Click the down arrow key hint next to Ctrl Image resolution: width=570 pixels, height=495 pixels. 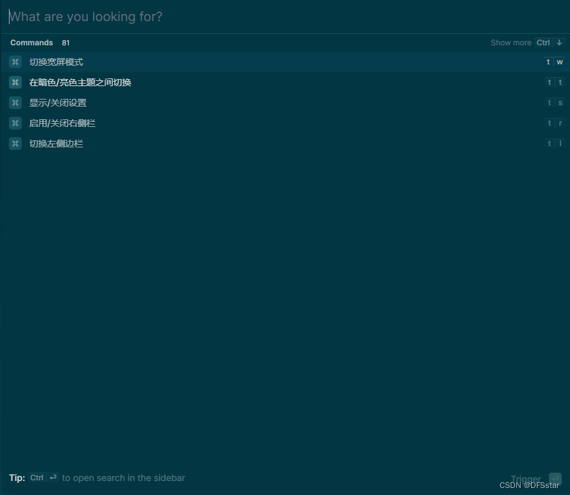coord(559,43)
